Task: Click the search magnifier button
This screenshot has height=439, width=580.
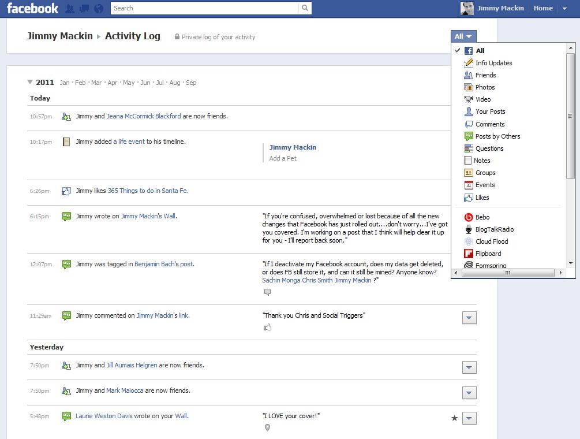Action: (x=305, y=8)
